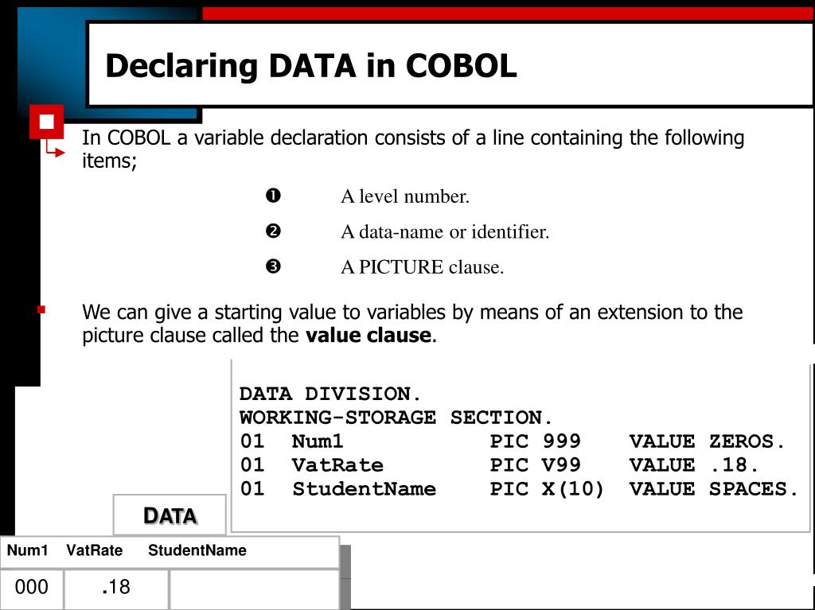Click the 'WORKING-STORAGE SECTION.' code line

tap(396, 418)
